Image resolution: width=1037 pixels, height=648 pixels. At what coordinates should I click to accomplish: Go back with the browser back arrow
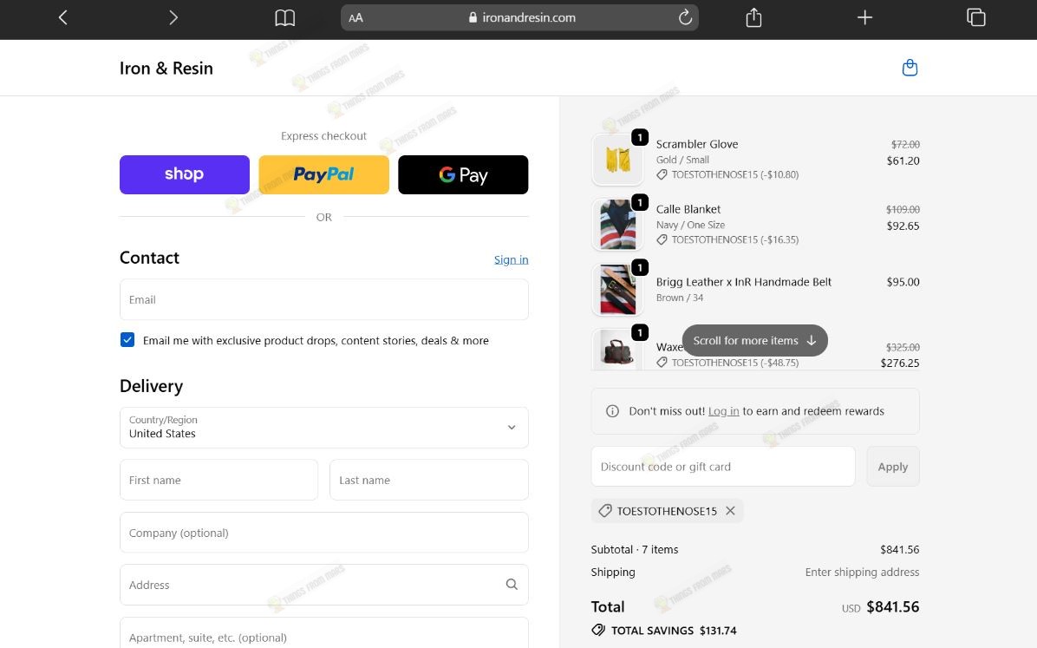coord(62,18)
